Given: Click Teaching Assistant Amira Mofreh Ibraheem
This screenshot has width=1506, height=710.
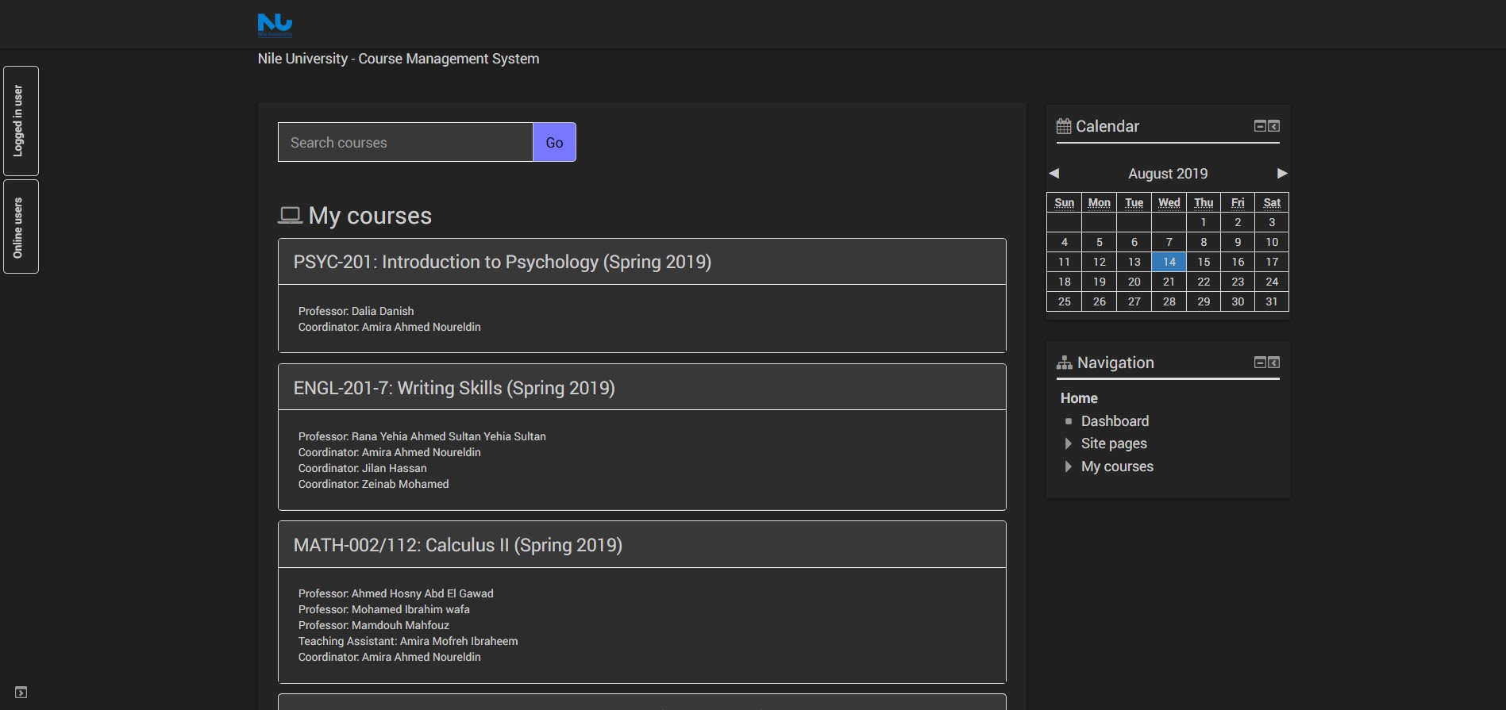Looking at the screenshot, I should [x=407, y=641].
